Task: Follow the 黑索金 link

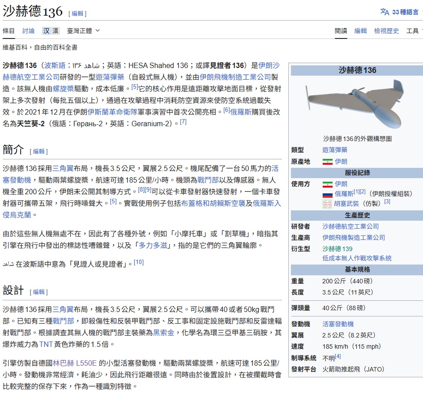Action: tap(164, 333)
